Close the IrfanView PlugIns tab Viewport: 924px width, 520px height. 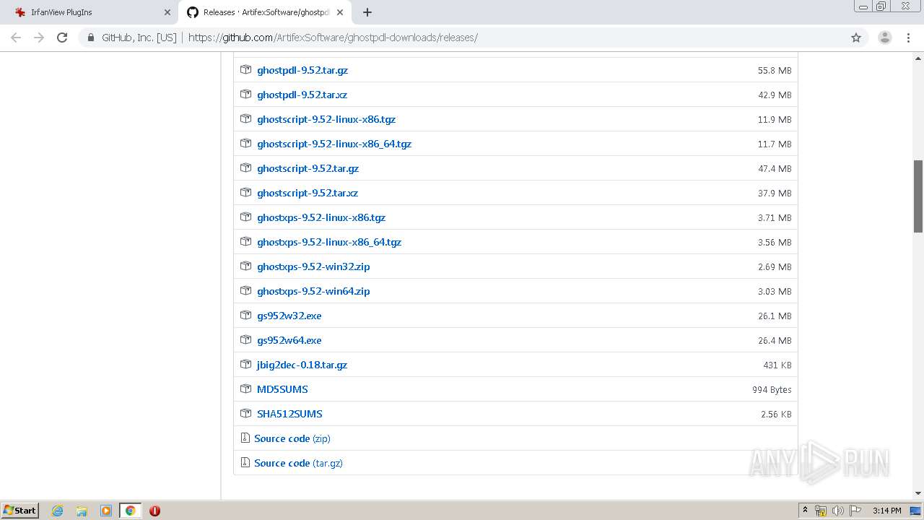(167, 12)
